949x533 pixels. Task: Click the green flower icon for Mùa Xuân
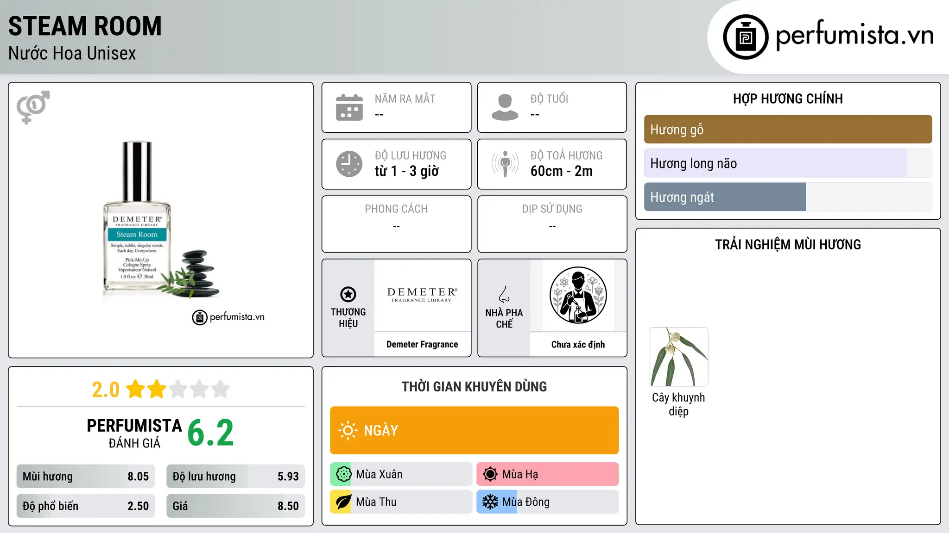tap(343, 474)
